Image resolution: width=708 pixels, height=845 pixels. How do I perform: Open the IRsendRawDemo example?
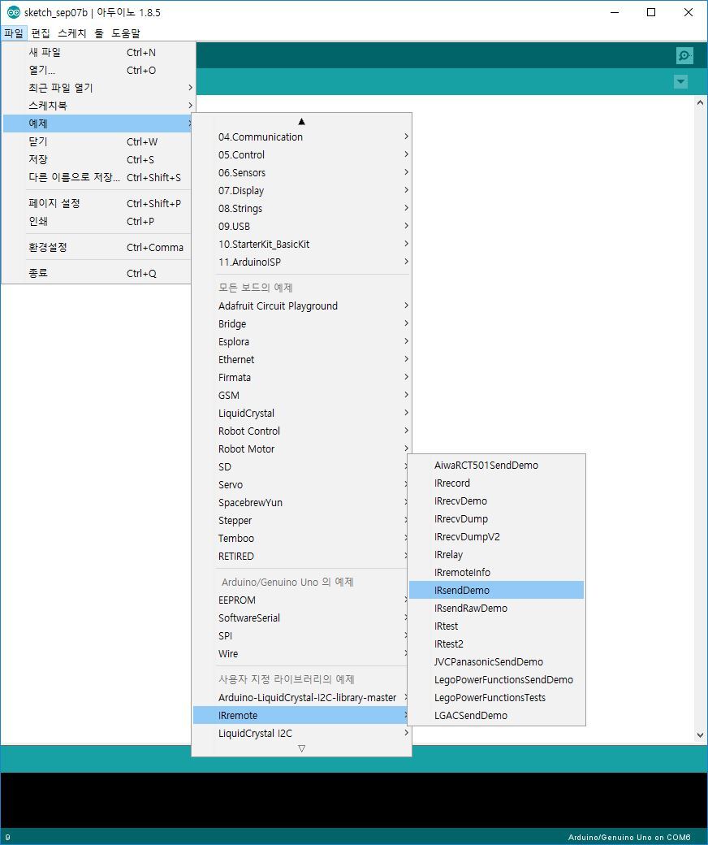[496, 608]
